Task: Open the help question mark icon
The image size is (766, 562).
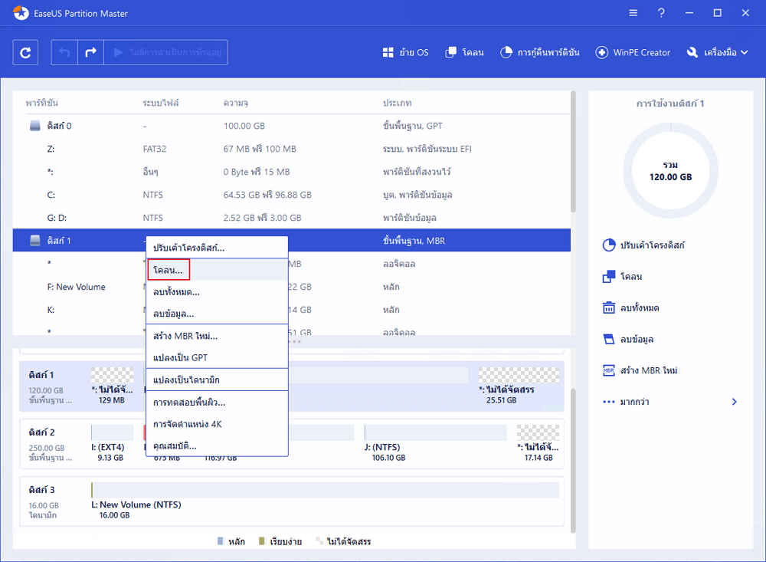Action: click(661, 13)
